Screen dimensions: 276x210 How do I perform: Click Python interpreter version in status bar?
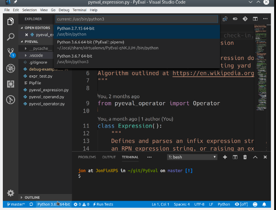(x=54, y=204)
